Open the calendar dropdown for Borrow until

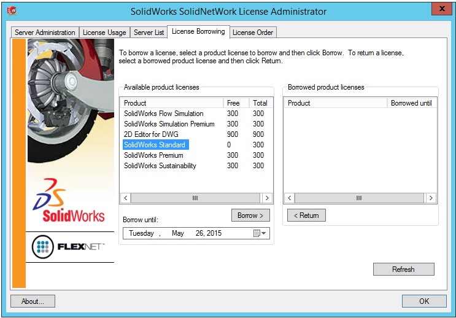260,233
